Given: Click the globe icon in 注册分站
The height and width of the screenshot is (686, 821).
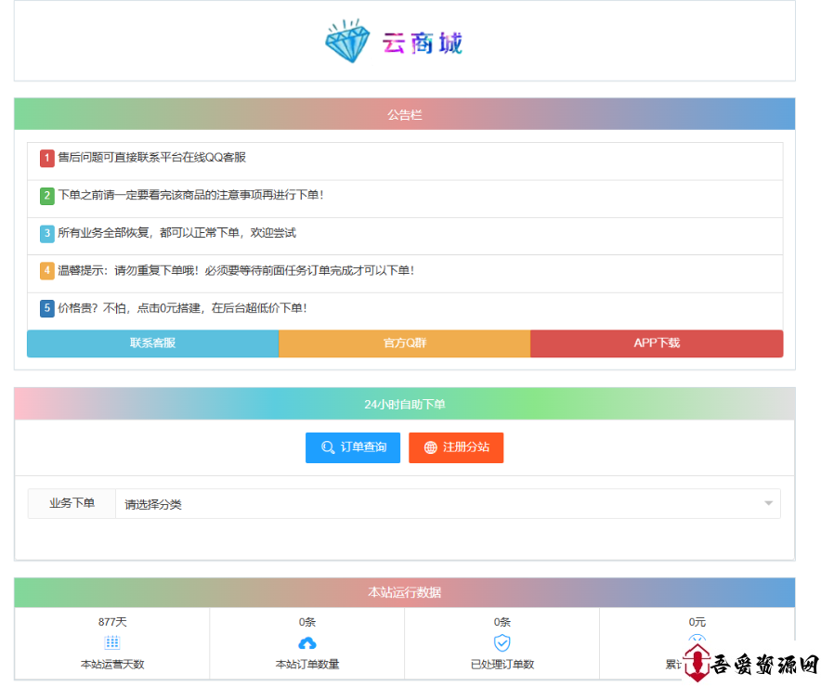Looking at the screenshot, I should (x=430, y=447).
